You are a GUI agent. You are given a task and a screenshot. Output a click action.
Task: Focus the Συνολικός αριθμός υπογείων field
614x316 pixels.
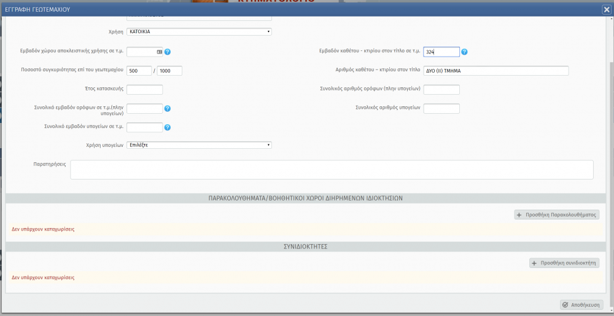pyautogui.click(x=441, y=109)
